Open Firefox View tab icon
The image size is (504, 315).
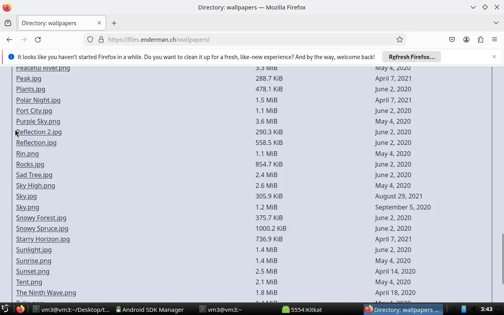pyautogui.click(x=8, y=23)
